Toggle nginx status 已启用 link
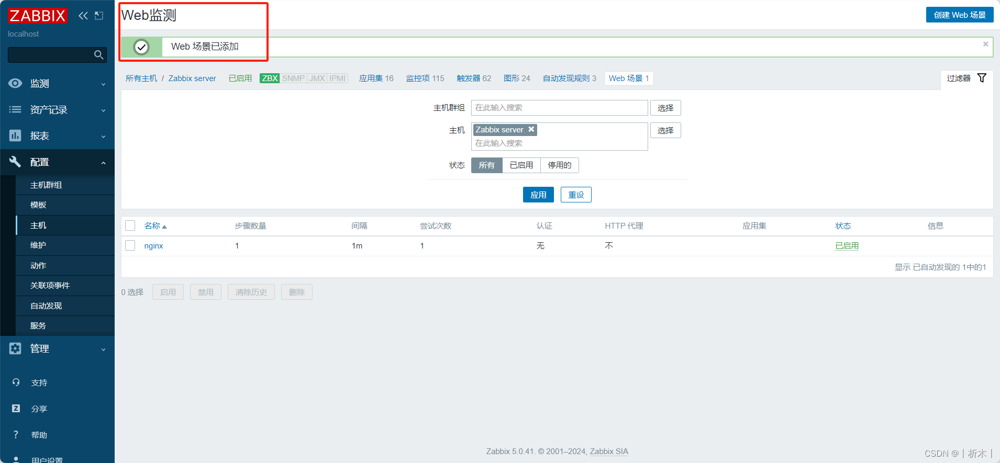The height and width of the screenshot is (463, 1000). [x=847, y=246]
